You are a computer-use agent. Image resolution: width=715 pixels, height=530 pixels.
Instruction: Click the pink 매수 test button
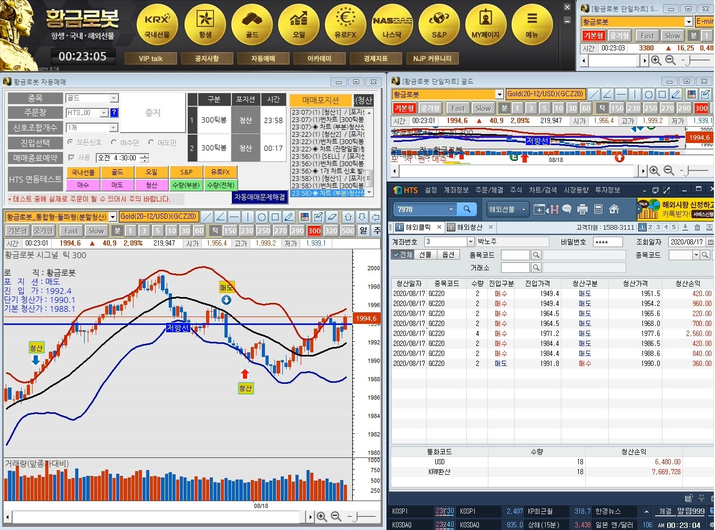pyautogui.click(x=83, y=185)
